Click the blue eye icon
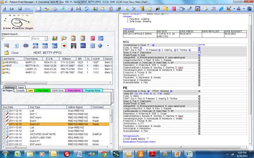Image resolution: width=254 pixels, height=158 pixels. pos(26,46)
